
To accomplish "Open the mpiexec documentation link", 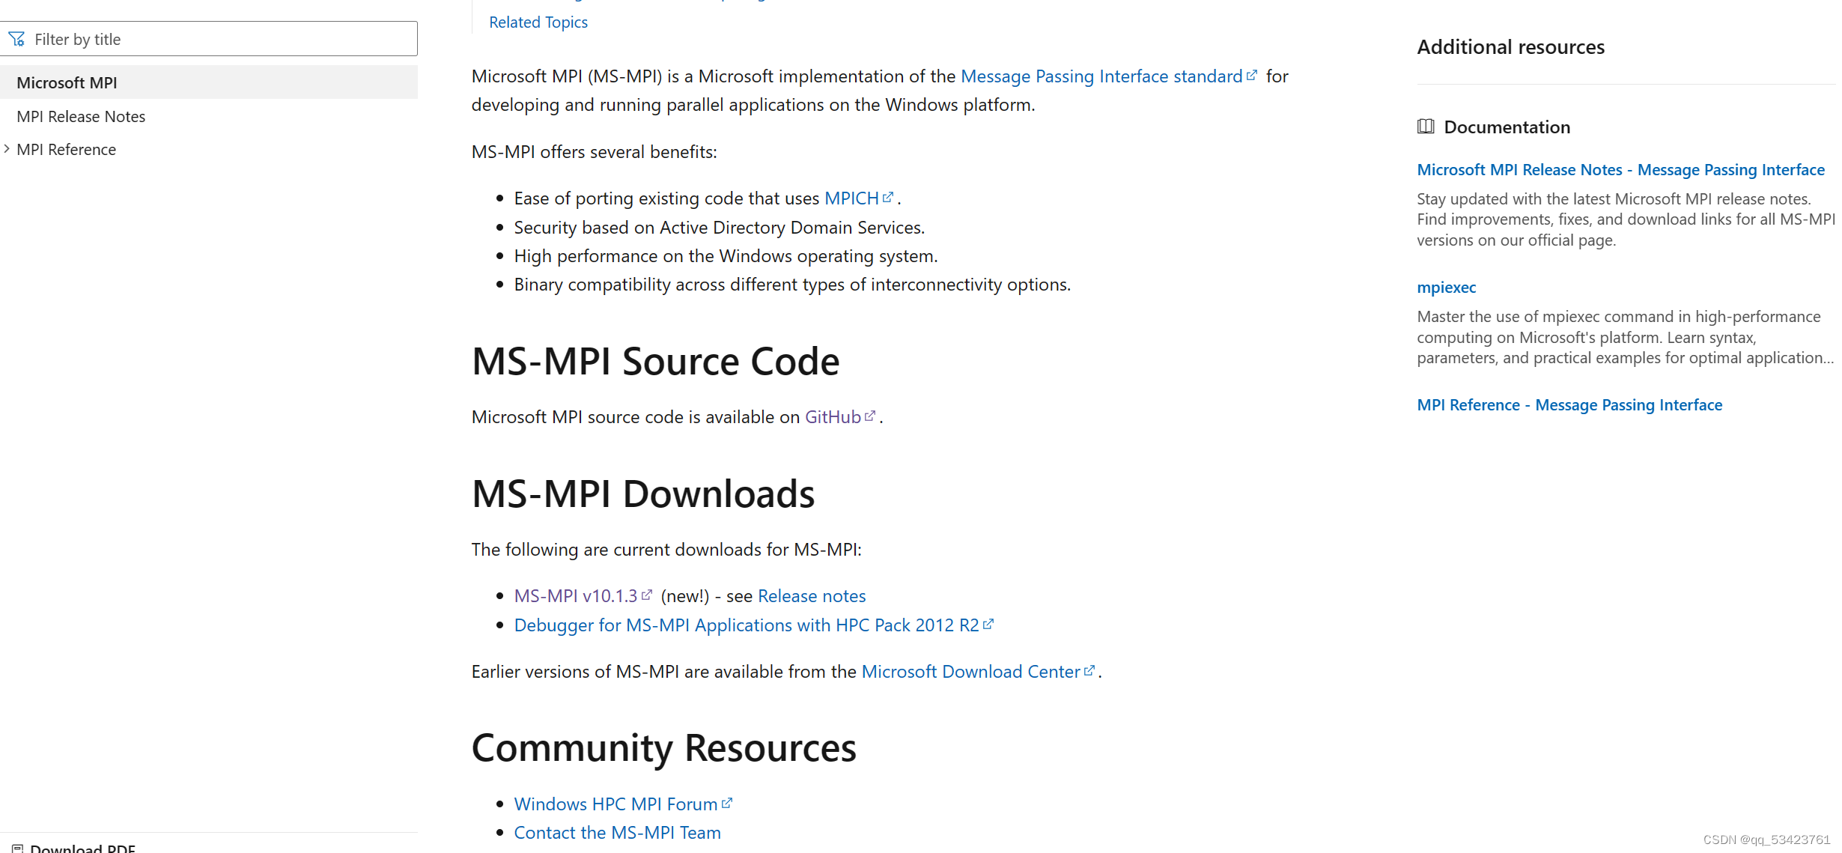I will click(1446, 288).
